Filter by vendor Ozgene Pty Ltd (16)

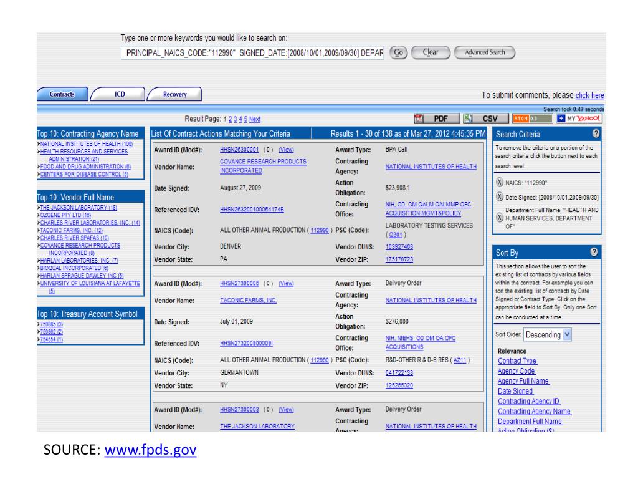pyautogui.click(x=65, y=215)
